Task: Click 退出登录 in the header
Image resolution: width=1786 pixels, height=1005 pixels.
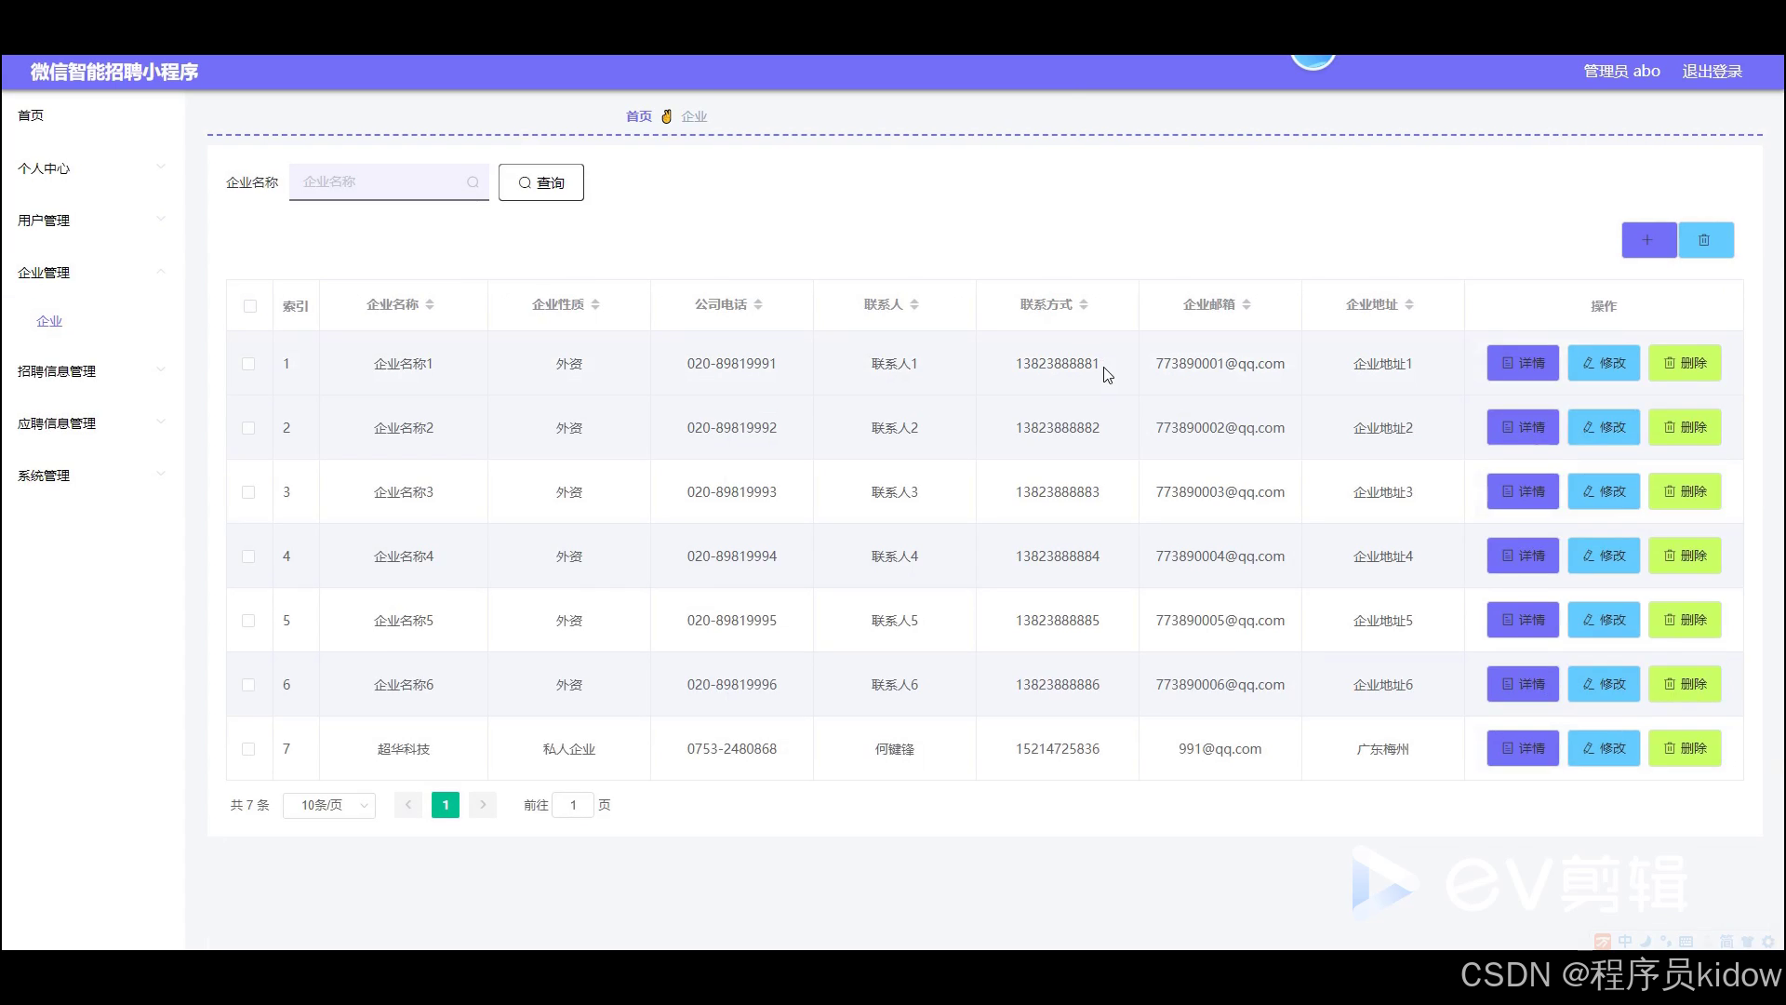Action: point(1712,72)
